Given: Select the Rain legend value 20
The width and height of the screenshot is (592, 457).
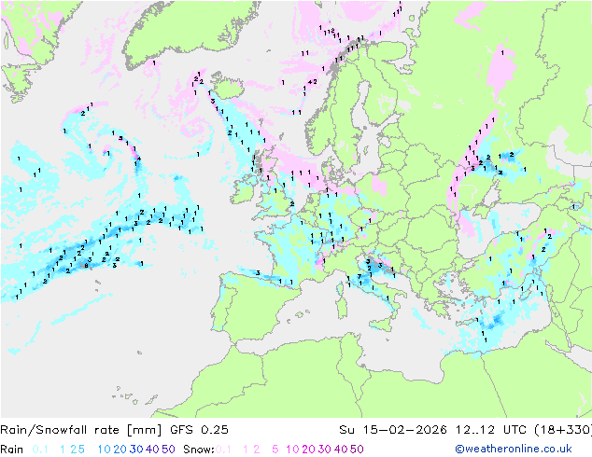Looking at the screenshot, I should (x=120, y=450).
